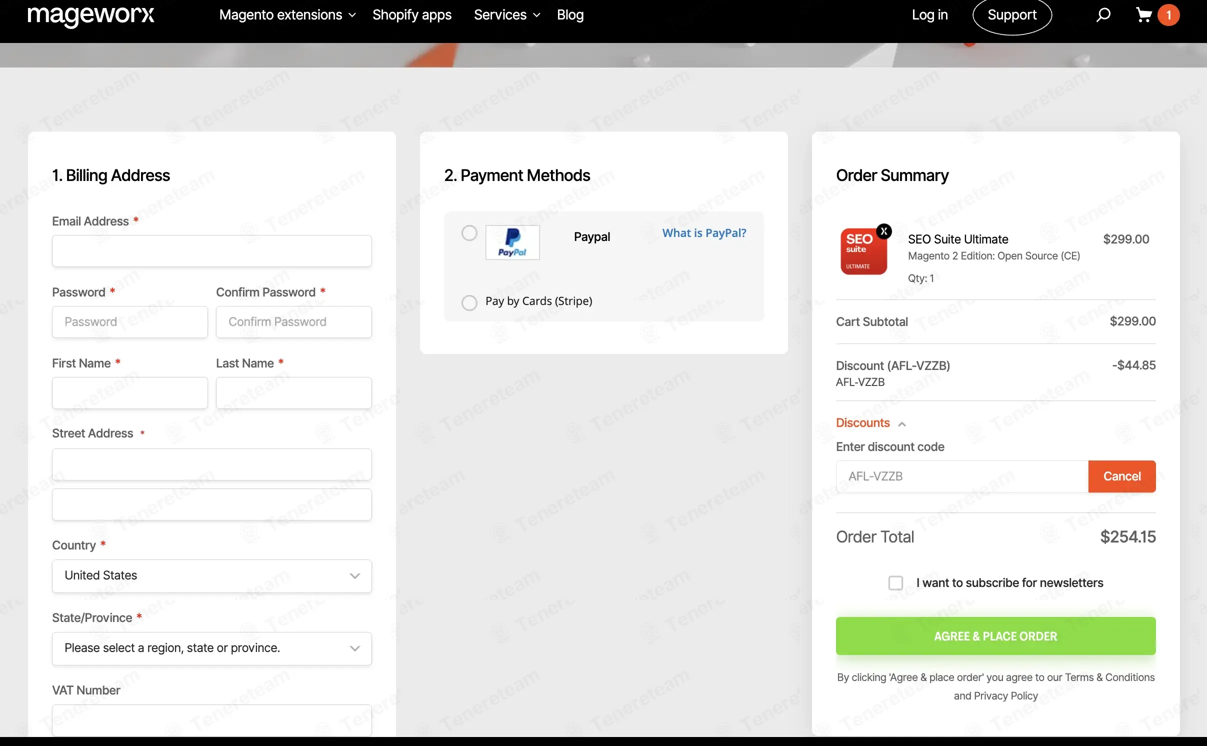Click the PayPal logo image
Screen dimensions: 1207x746
point(512,242)
